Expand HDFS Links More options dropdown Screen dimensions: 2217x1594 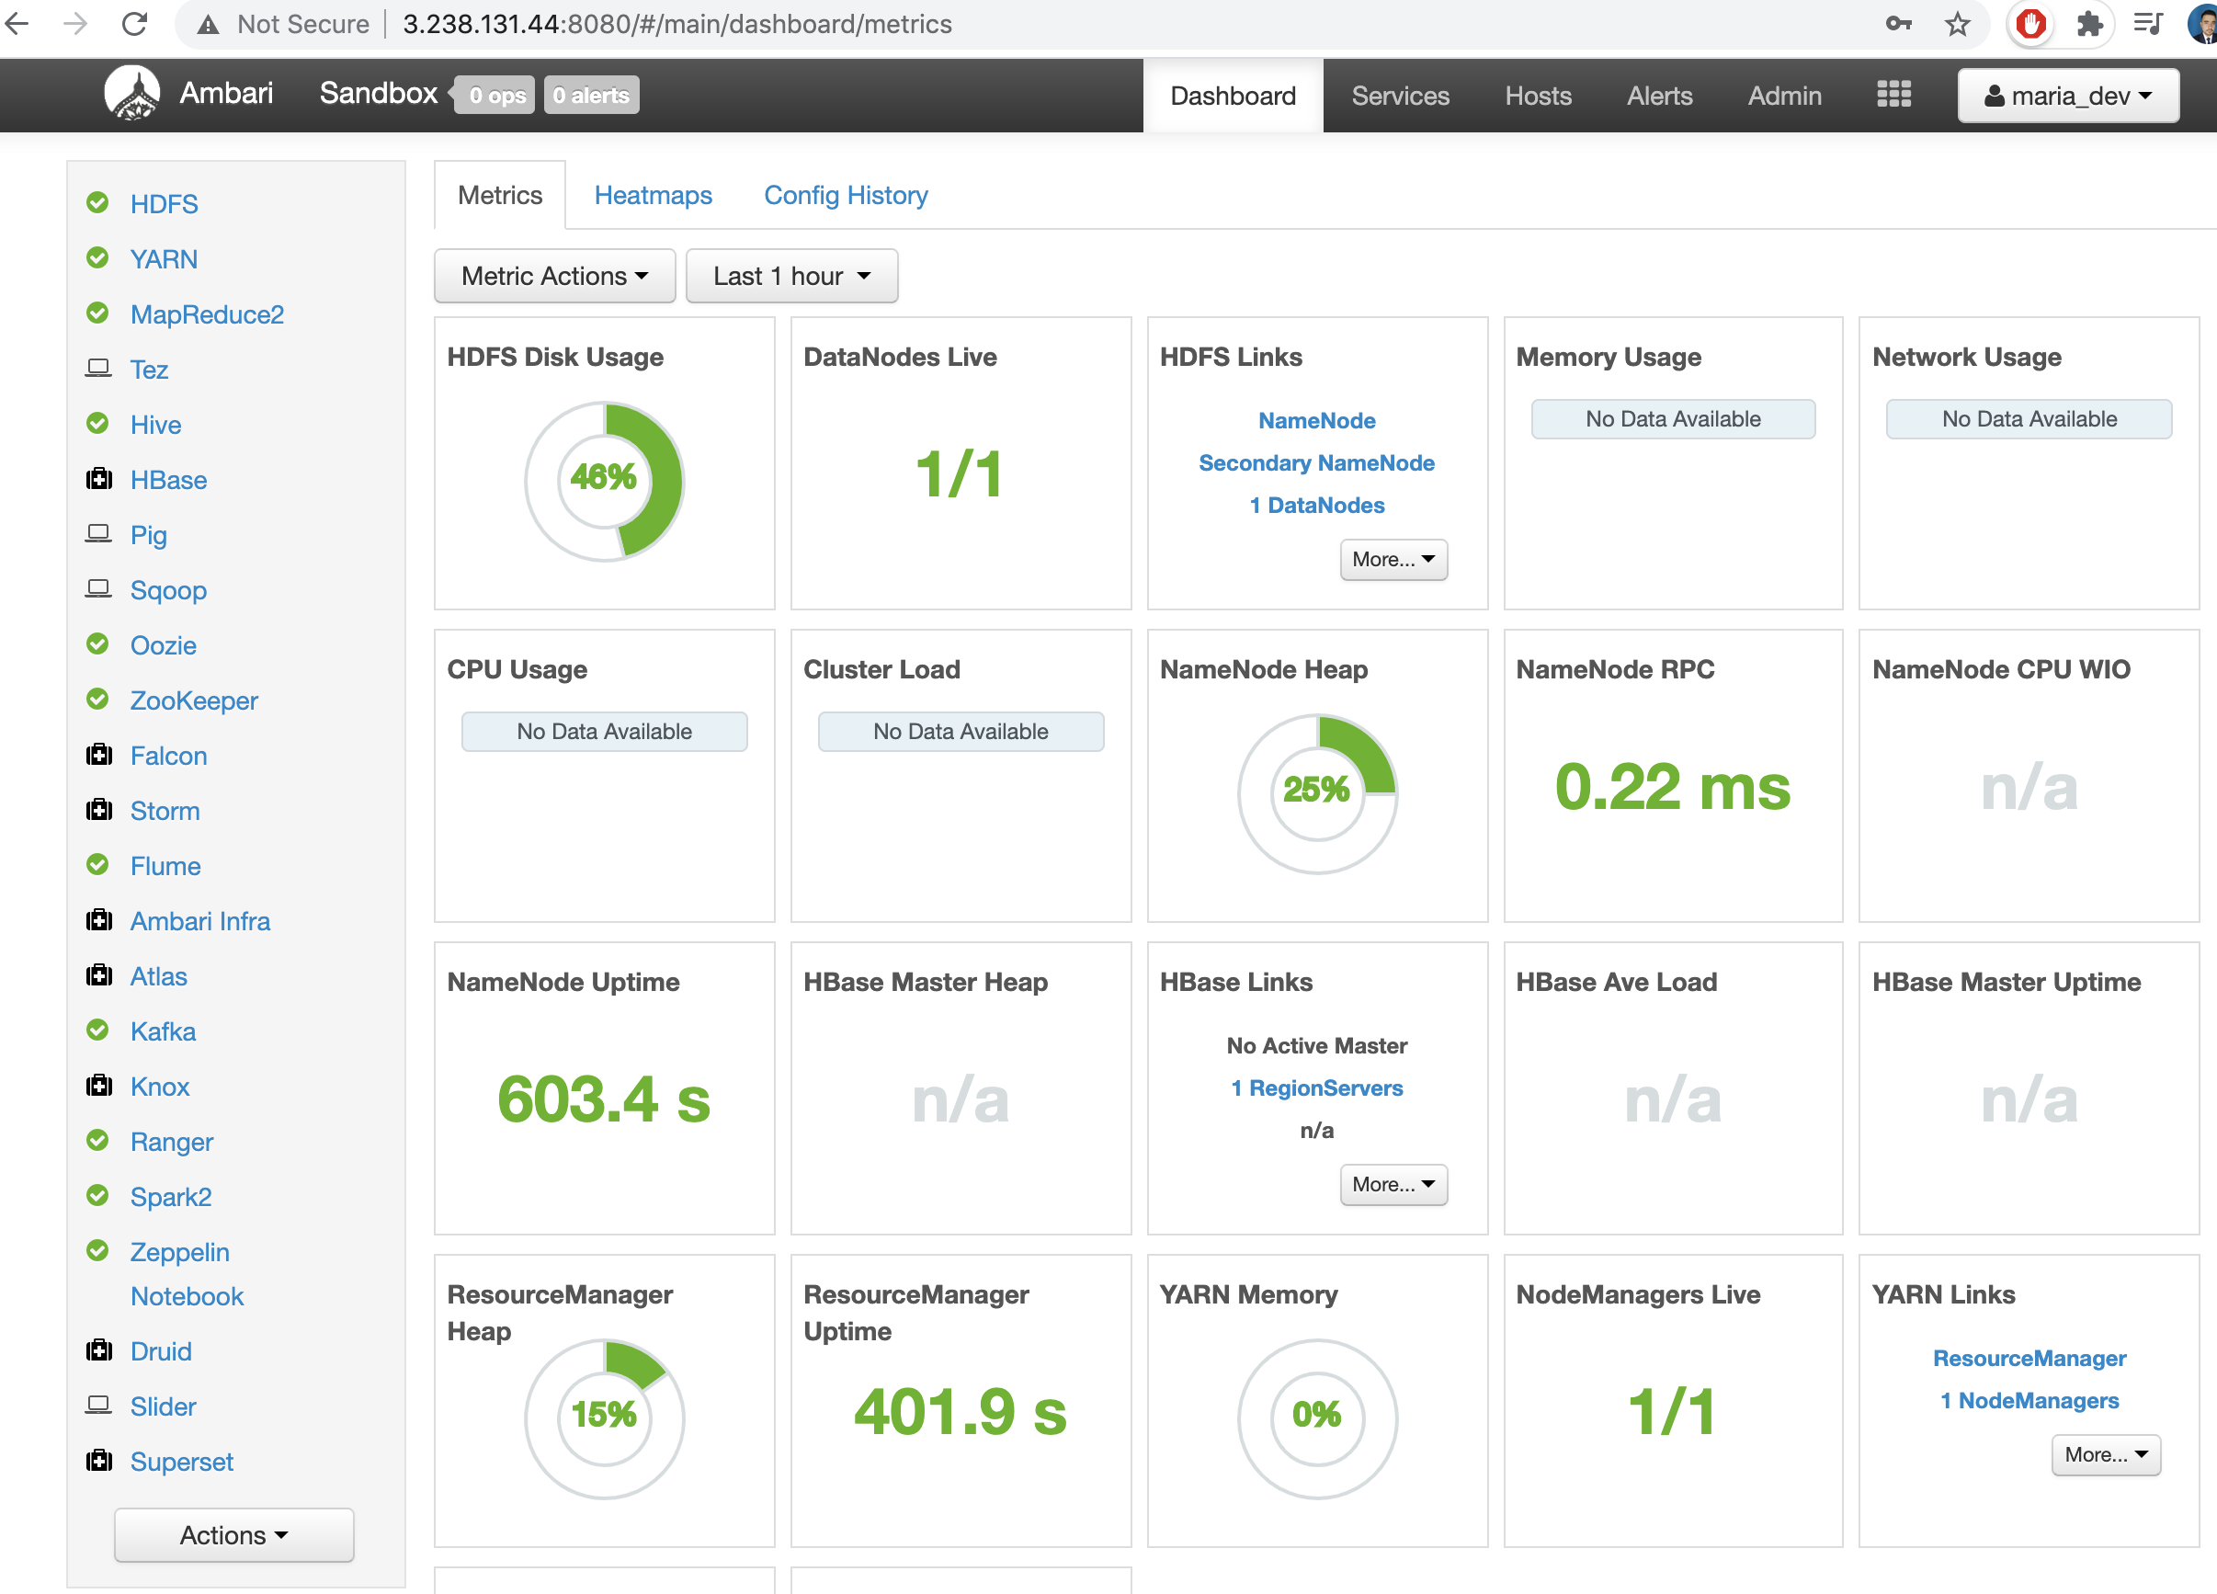(x=1393, y=558)
